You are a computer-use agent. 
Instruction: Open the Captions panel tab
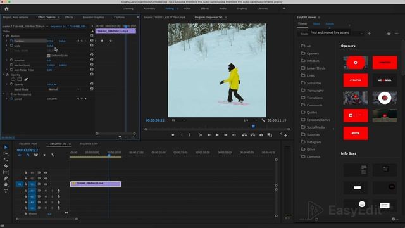(x=120, y=17)
